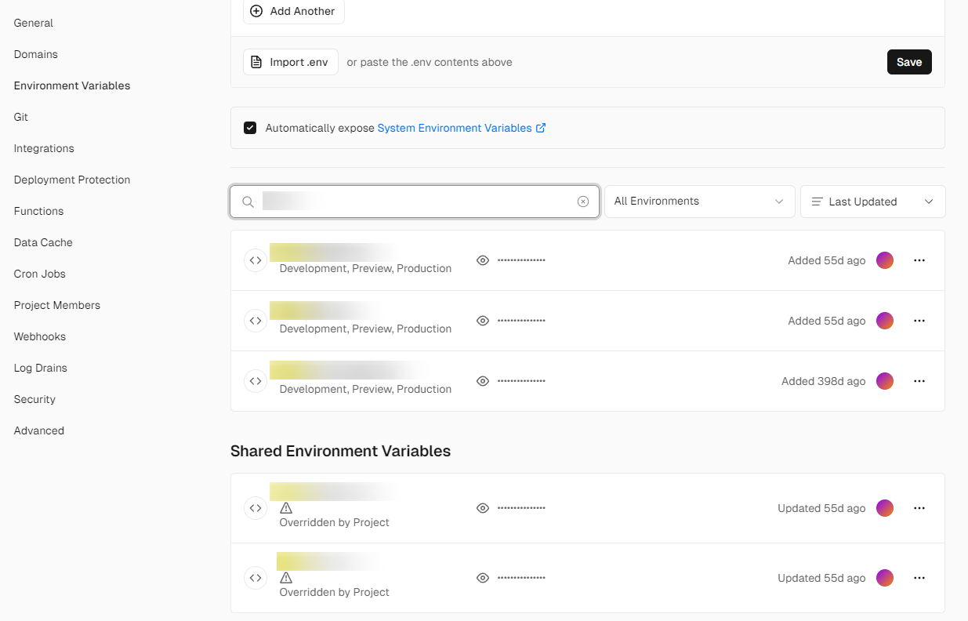Click the sort icon beside Last Updated
This screenshot has height=621, width=968.
[x=818, y=202]
